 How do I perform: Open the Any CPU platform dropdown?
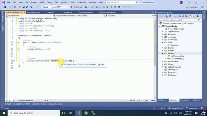click(61, 7)
